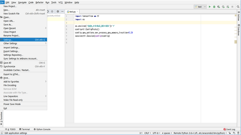This screenshot has width=241, height=135.
Task: Start debugging with the bug icon
Action: [x=214, y=7]
